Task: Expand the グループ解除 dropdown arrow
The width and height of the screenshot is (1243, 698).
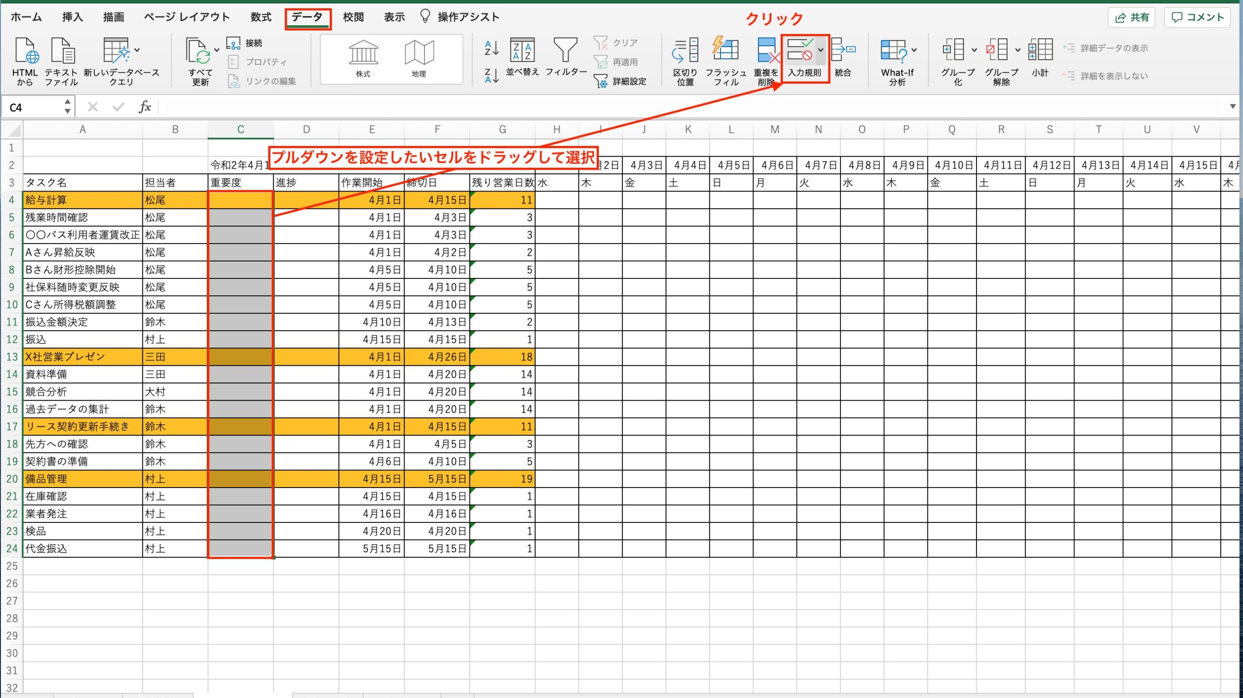Action: [1018, 50]
